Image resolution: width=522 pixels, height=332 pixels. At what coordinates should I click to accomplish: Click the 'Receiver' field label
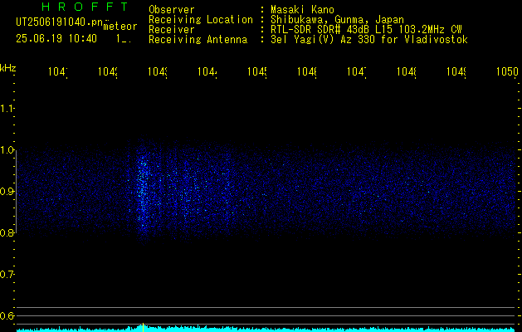(x=172, y=30)
